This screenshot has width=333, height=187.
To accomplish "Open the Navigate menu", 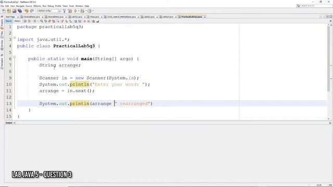I will [x=20, y=6].
